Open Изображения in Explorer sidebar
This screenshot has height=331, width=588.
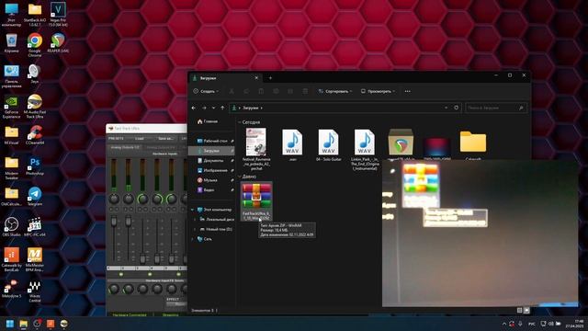(212, 170)
